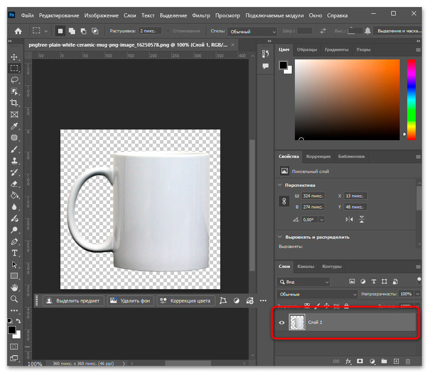Select the Crop tool
This screenshot has width=429, height=373.
14,103
